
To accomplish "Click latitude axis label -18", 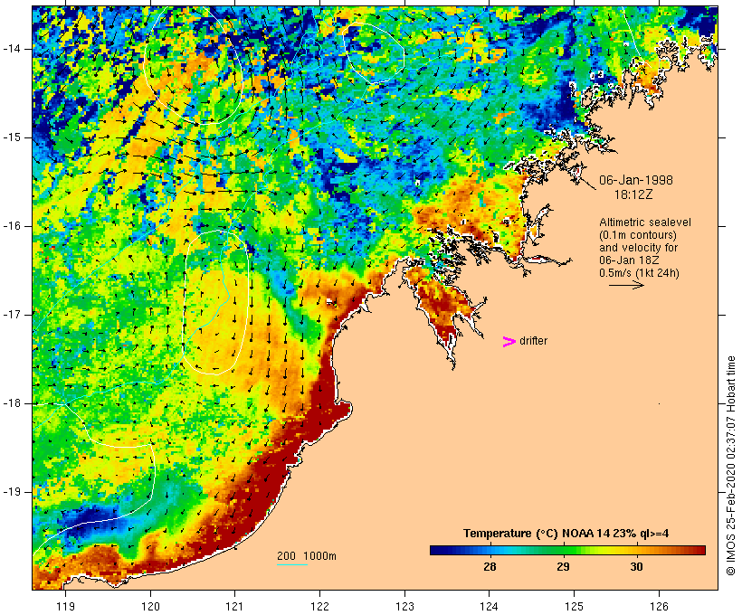I will click(x=12, y=403).
